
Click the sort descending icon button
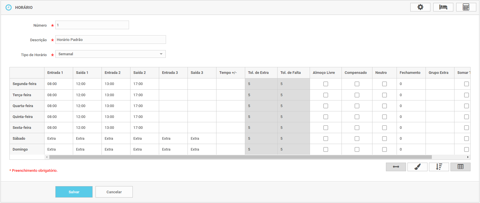(x=439, y=167)
